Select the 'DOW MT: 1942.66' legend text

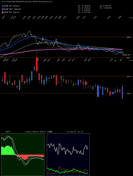point(13,9)
